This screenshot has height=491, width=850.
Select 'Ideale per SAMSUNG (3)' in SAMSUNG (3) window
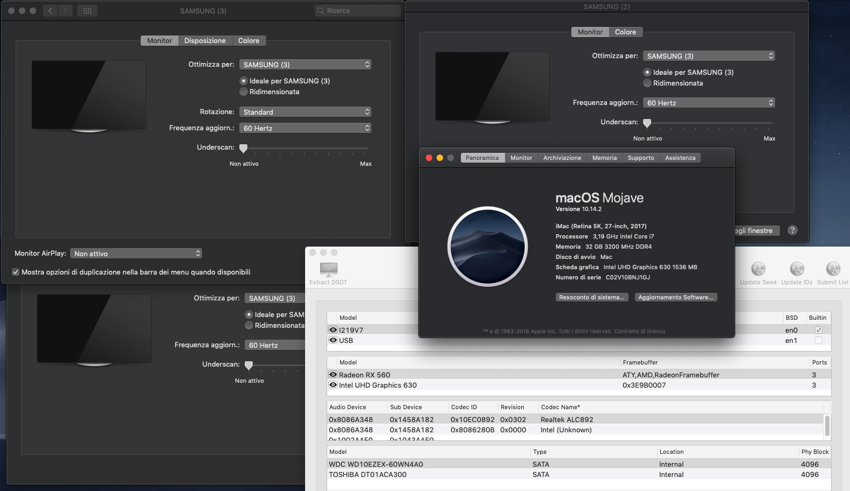(243, 81)
